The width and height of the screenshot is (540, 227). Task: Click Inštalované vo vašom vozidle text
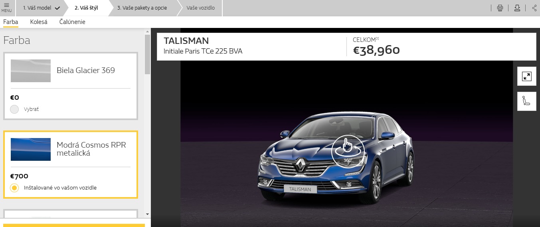[x=60, y=188]
